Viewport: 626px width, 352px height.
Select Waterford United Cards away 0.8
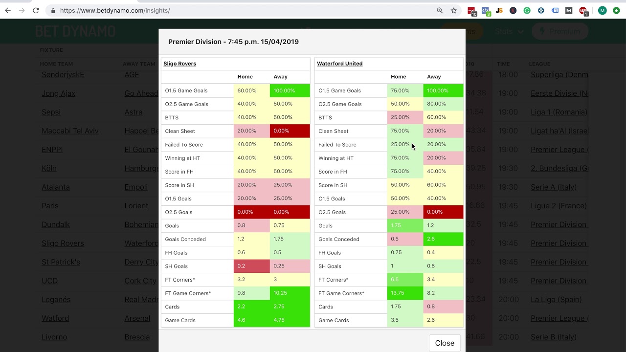443,307
